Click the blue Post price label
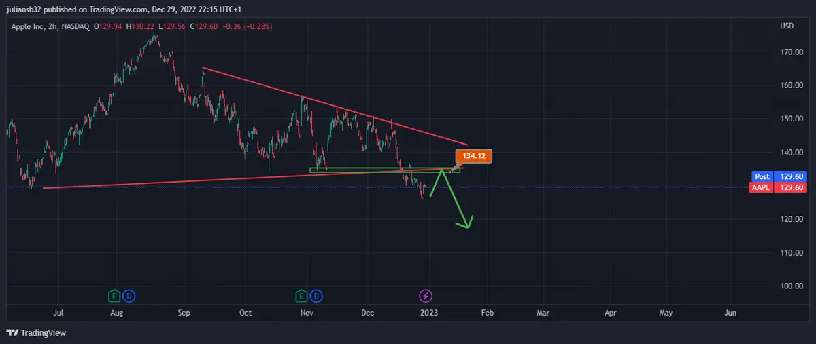This screenshot has height=344, width=816. pos(763,176)
